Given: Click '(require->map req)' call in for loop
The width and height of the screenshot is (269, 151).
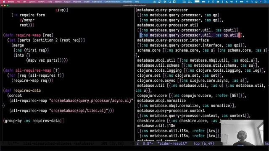Looking at the screenshot, I should click(31, 81).
